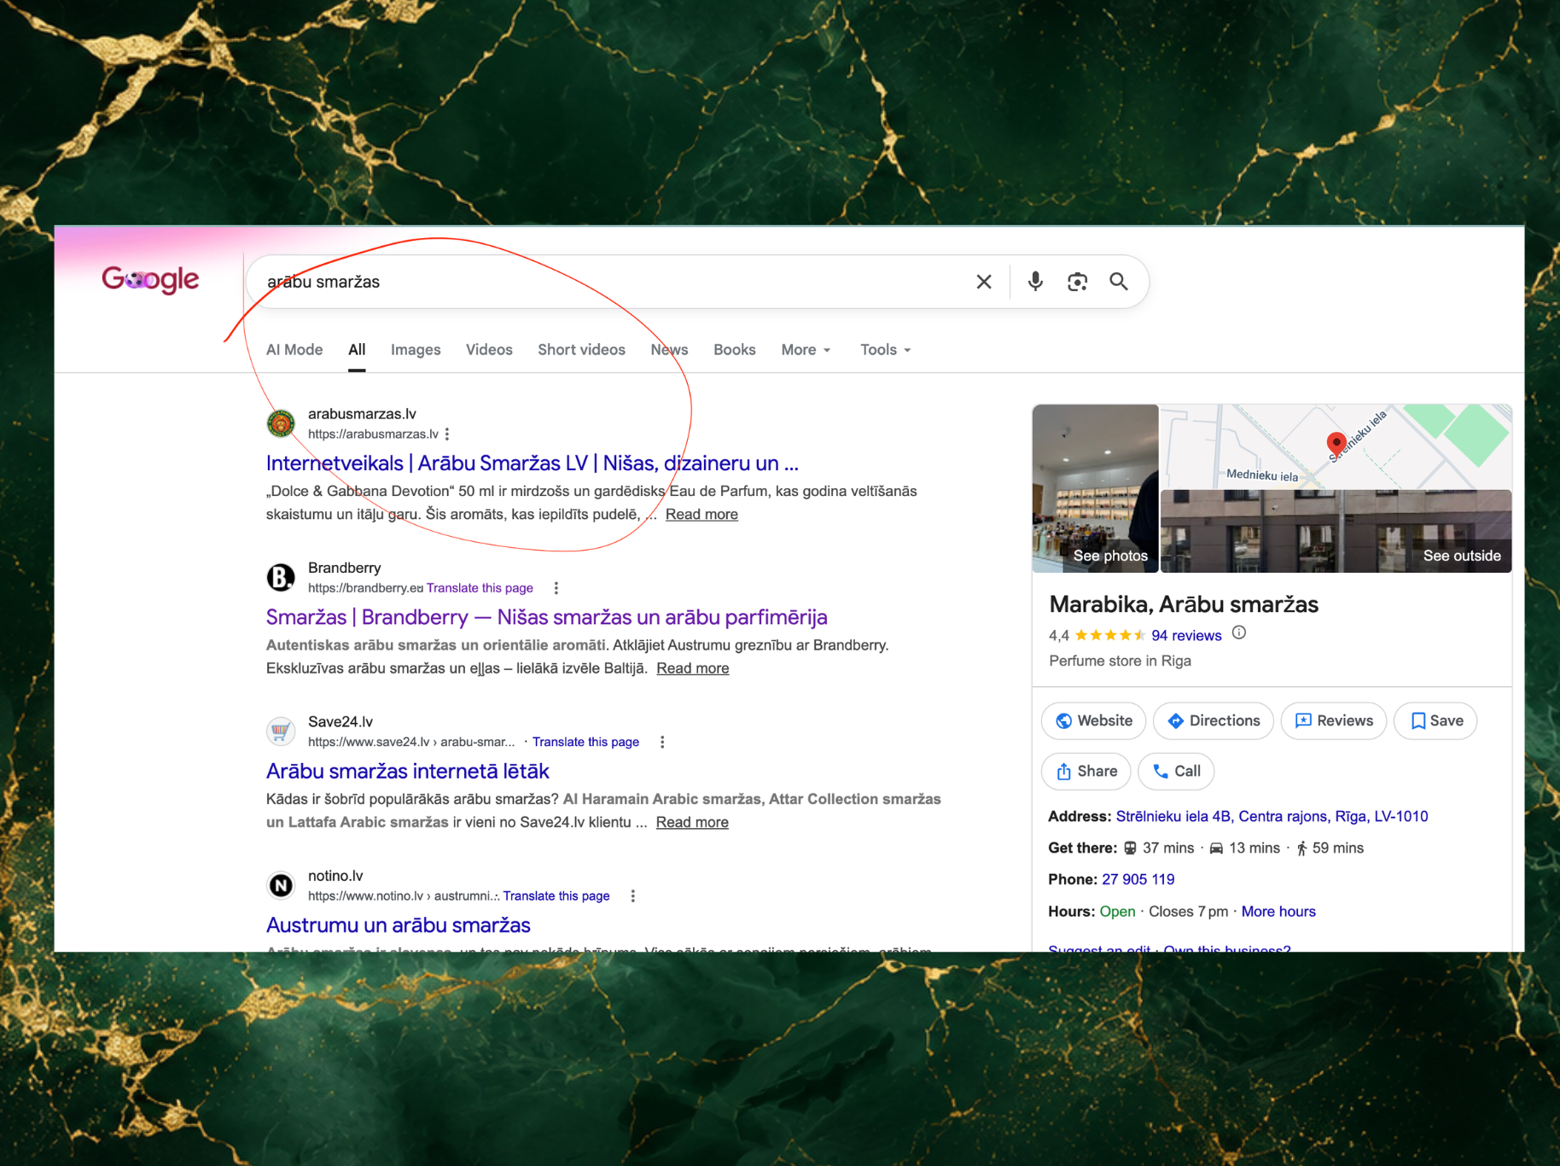This screenshot has width=1560, height=1166.
Task: Click the Directions button
Action: pos(1213,721)
